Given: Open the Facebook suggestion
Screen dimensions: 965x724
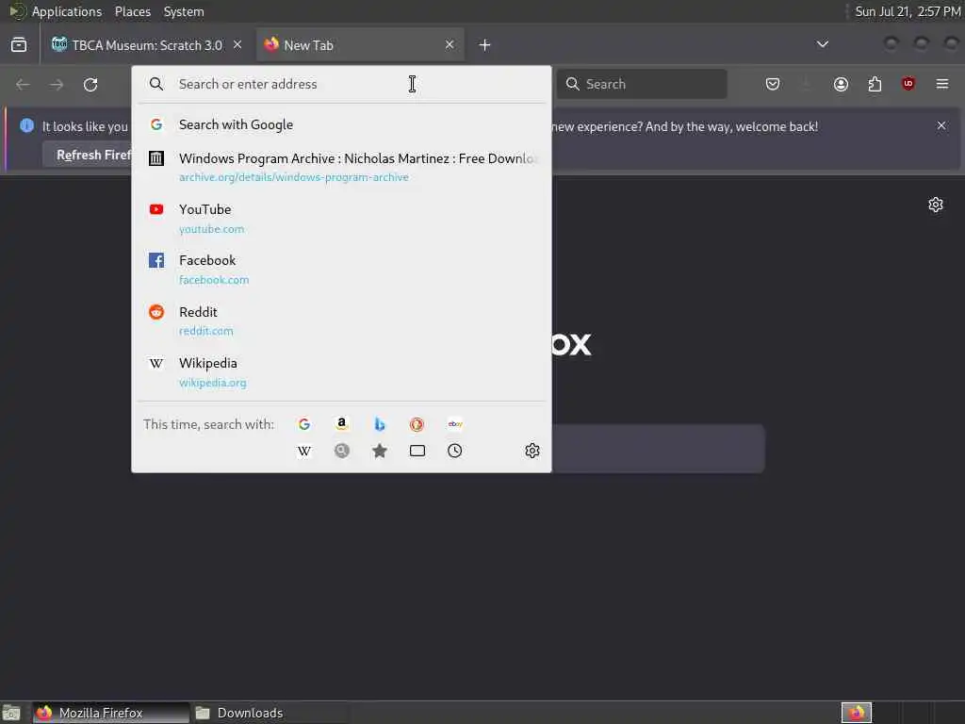Looking at the screenshot, I should (341, 270).
